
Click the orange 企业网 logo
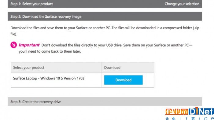tap(177, 112)
